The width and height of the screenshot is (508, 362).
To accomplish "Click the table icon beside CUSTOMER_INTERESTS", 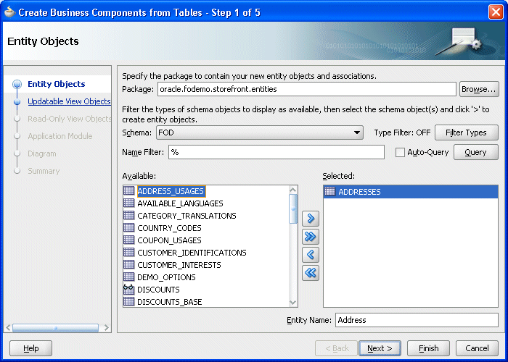I will pyautogui.click(x=129, y=264).
